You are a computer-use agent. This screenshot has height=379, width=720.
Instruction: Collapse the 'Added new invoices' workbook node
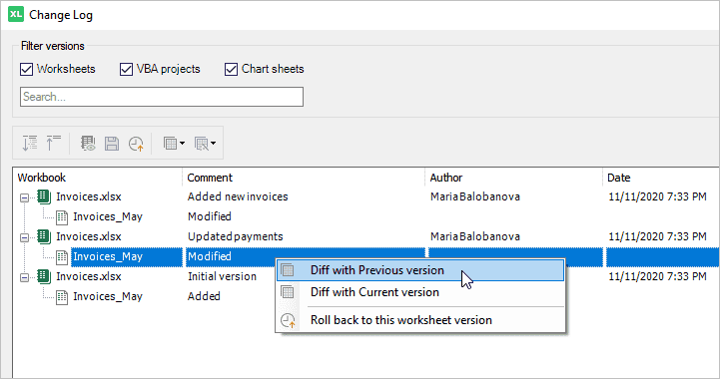coord(24,197)
